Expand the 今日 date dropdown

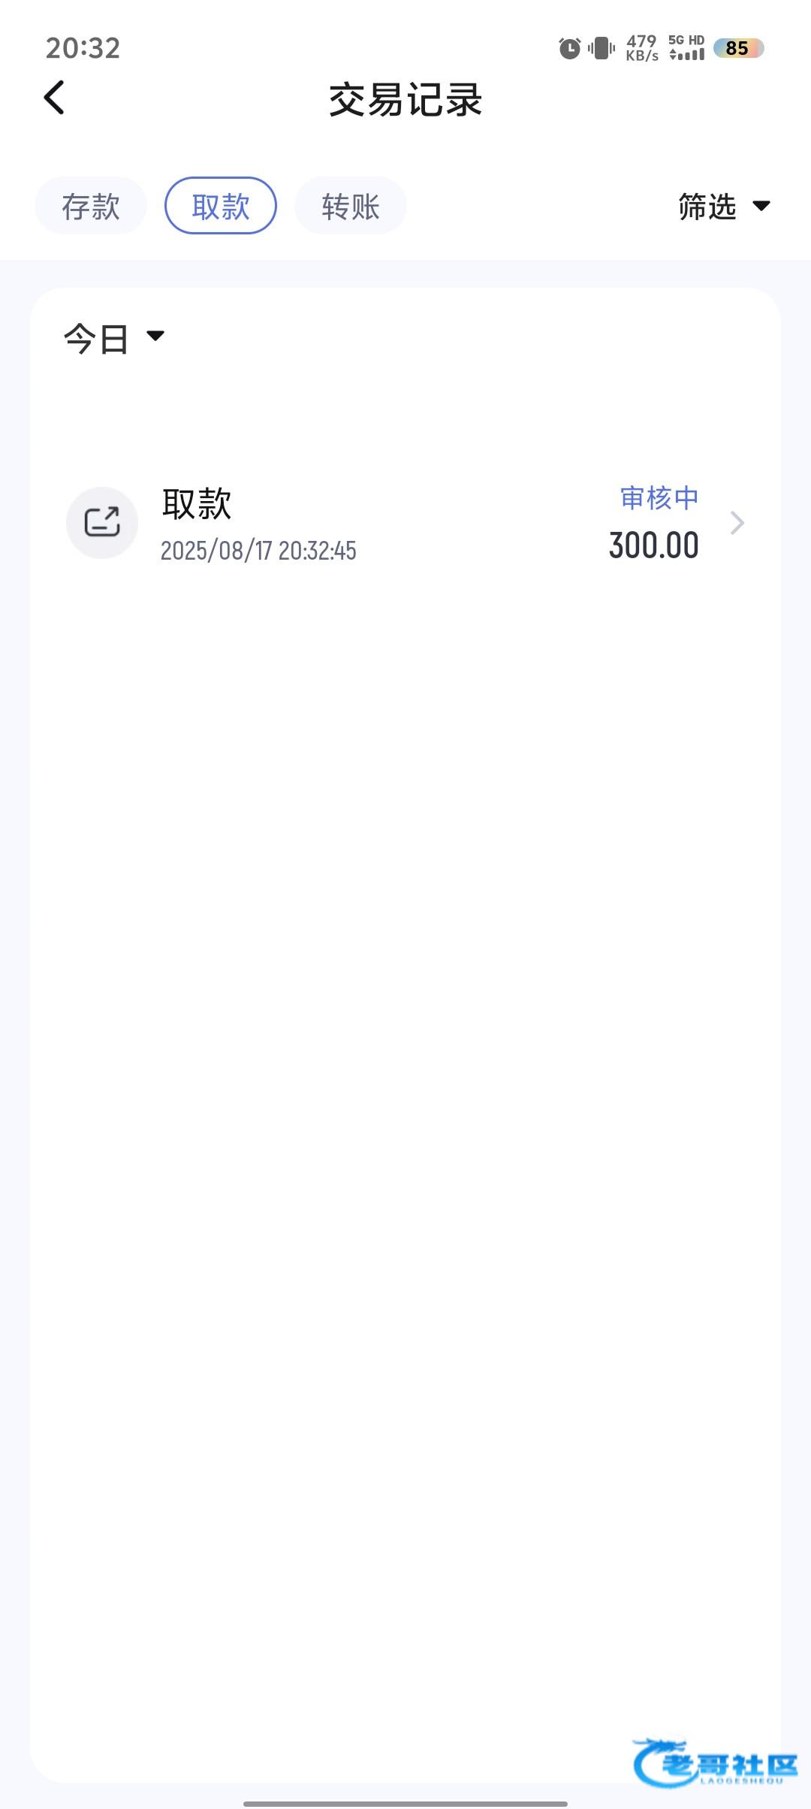114,338
